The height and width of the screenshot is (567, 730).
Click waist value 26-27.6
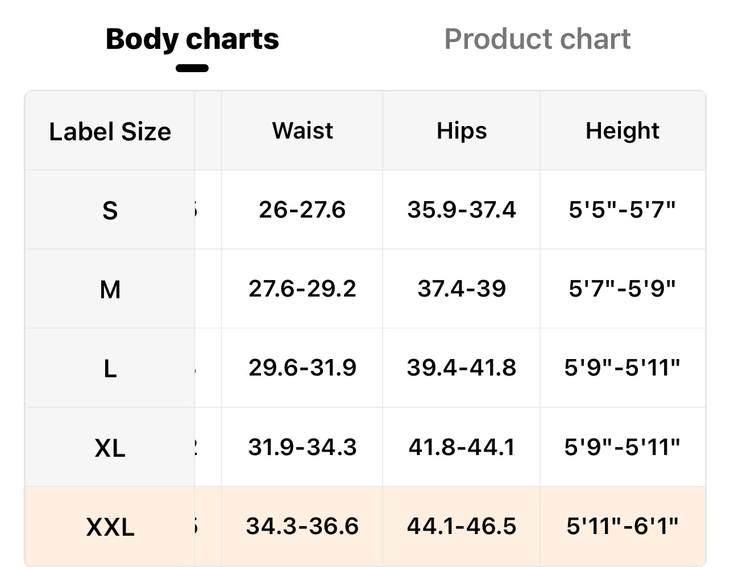(302, 210)
